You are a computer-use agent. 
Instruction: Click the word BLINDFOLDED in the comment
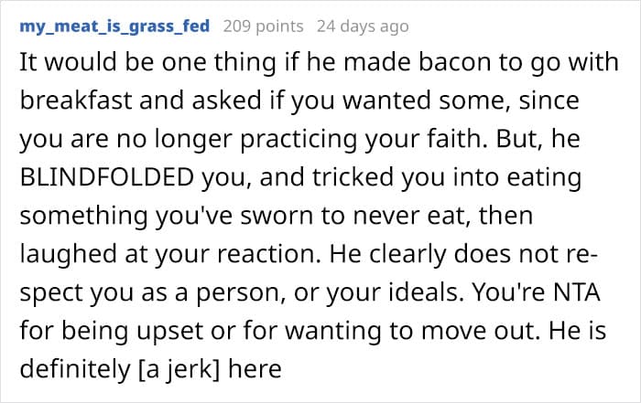(107, 177)
